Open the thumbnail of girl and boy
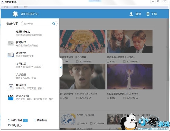The width and height of the screenshot is (170, 131). [130, 42]
